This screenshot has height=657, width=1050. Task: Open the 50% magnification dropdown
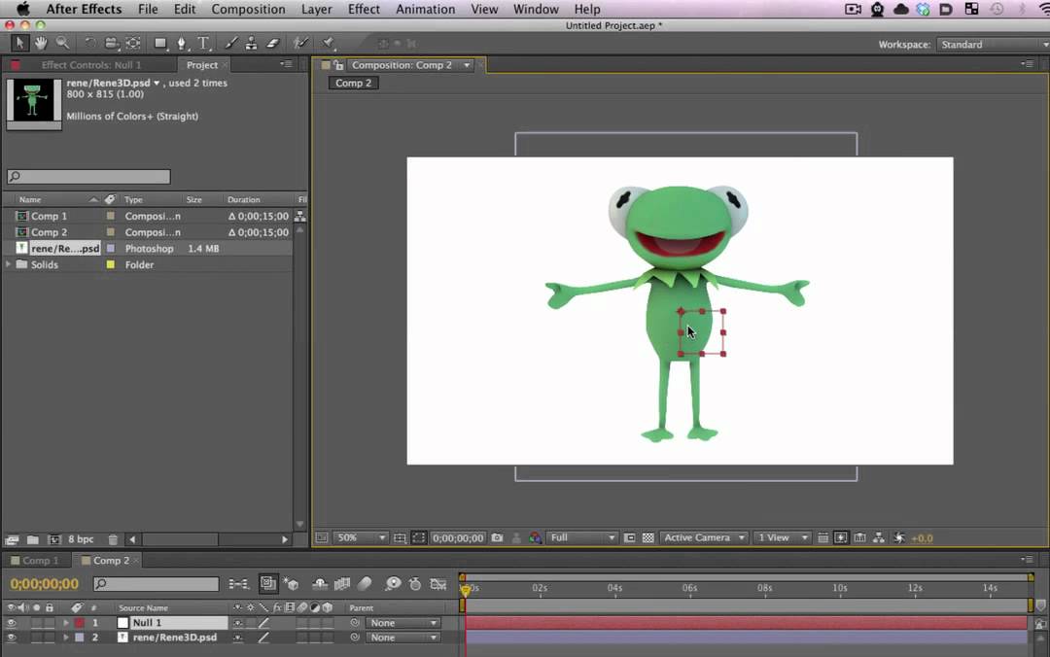pos(361,537)
